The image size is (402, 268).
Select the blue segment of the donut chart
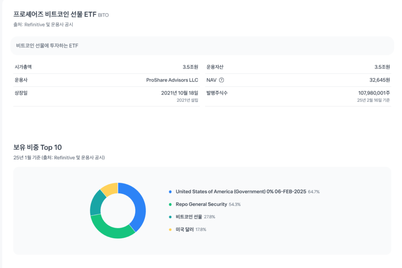(140, 205)
